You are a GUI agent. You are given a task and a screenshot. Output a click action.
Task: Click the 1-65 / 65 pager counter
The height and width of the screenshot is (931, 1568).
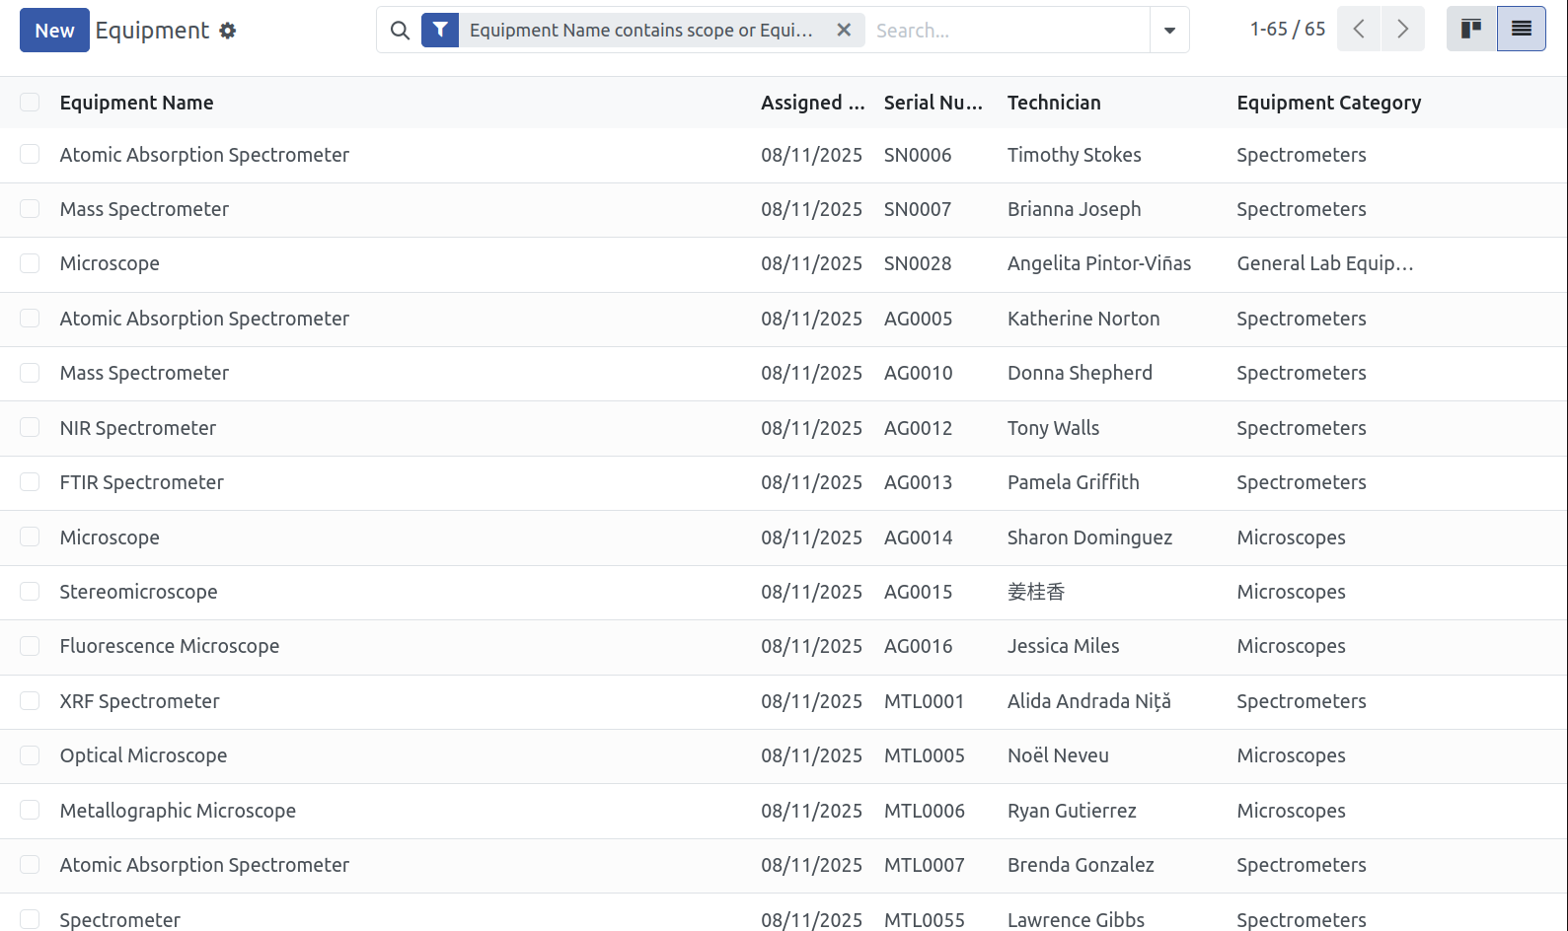tap(1287, 30)
